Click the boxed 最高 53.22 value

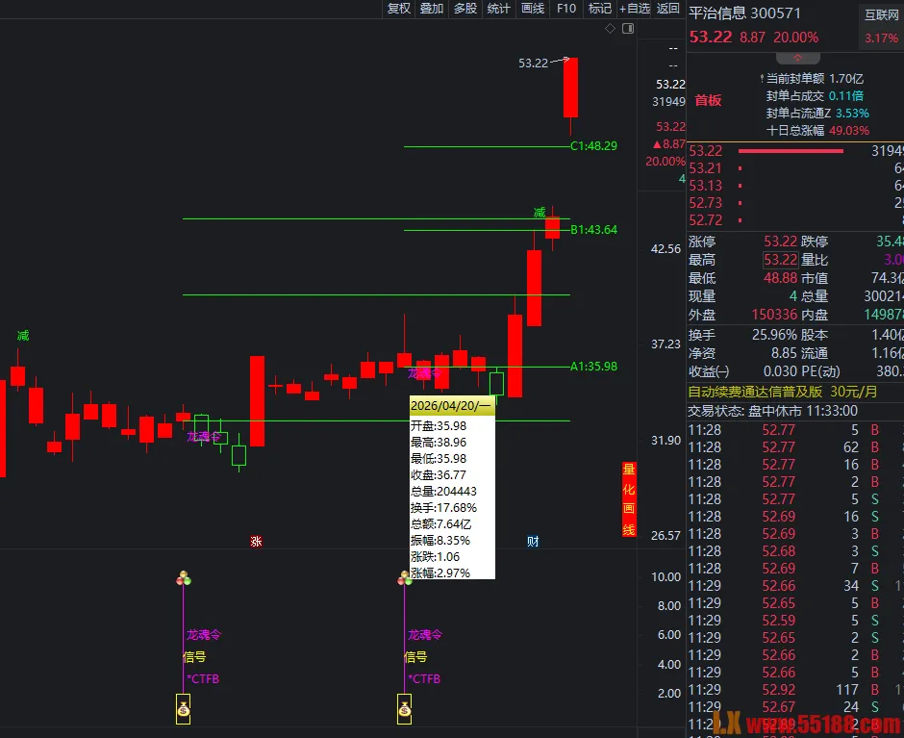781,260
